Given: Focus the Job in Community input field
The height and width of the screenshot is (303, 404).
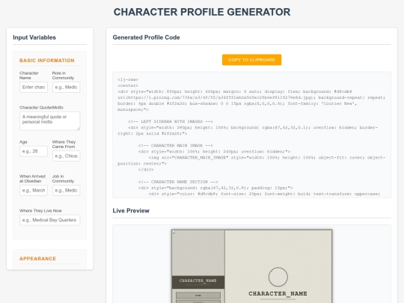Looking at the screenshot, I should [67, 191].
